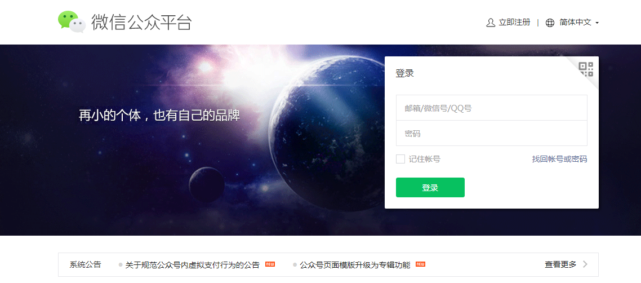Switch to QR code login icon
Screen dimensions: 641x283
586,69
